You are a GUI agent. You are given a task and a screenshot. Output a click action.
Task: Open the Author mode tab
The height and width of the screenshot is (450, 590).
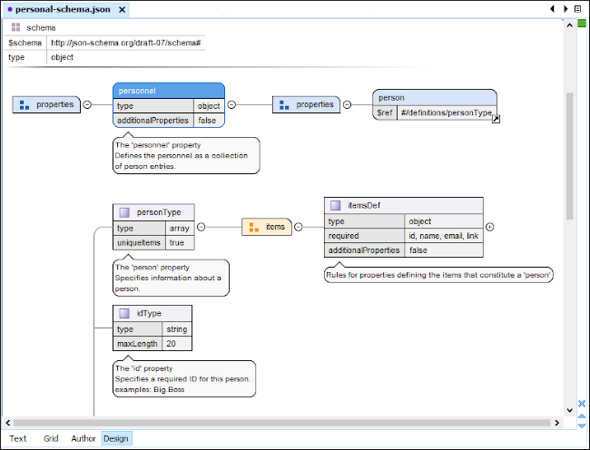point(84,438)
